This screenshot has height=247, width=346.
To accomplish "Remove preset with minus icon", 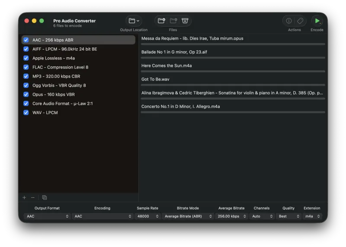I will coord(33,197).
